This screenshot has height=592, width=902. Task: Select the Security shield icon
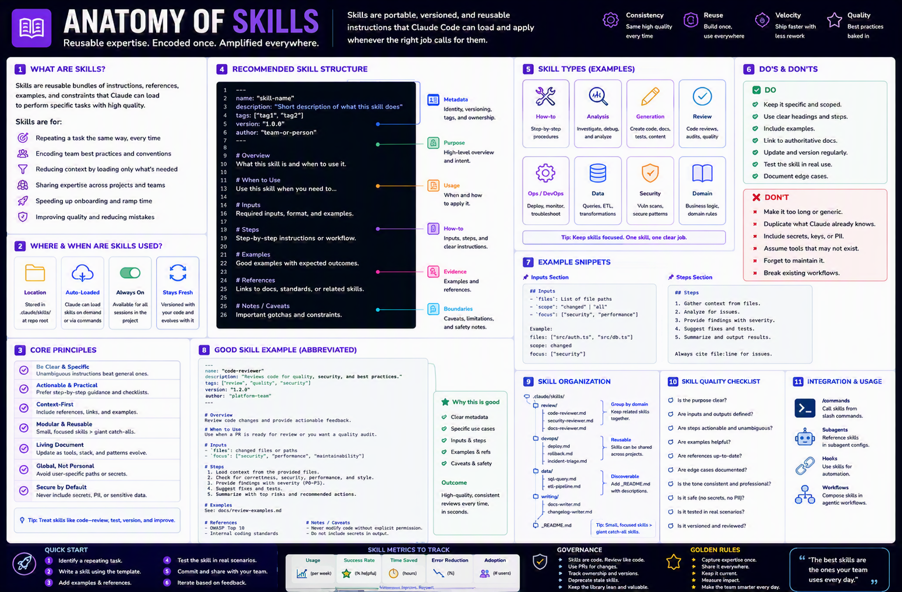650,173
